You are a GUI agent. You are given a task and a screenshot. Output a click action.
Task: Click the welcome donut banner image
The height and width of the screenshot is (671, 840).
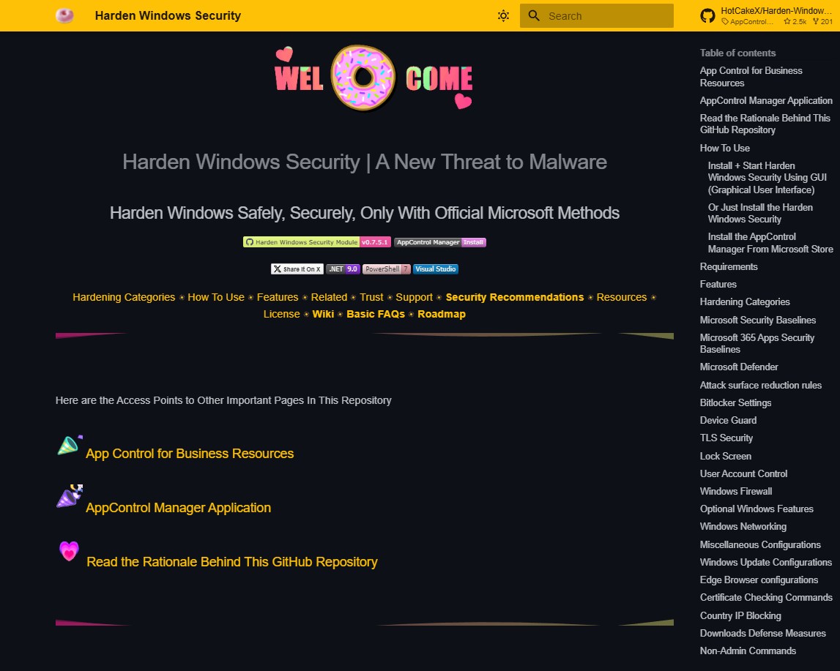click(373, 78)
